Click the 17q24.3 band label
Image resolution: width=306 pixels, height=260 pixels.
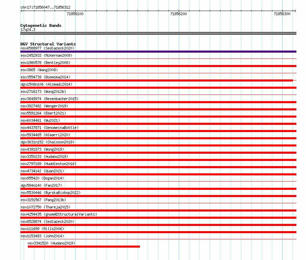28,30
